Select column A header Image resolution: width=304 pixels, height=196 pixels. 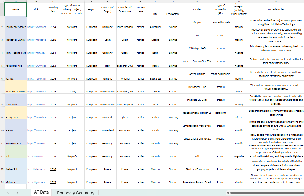click(x=16, y=1)
